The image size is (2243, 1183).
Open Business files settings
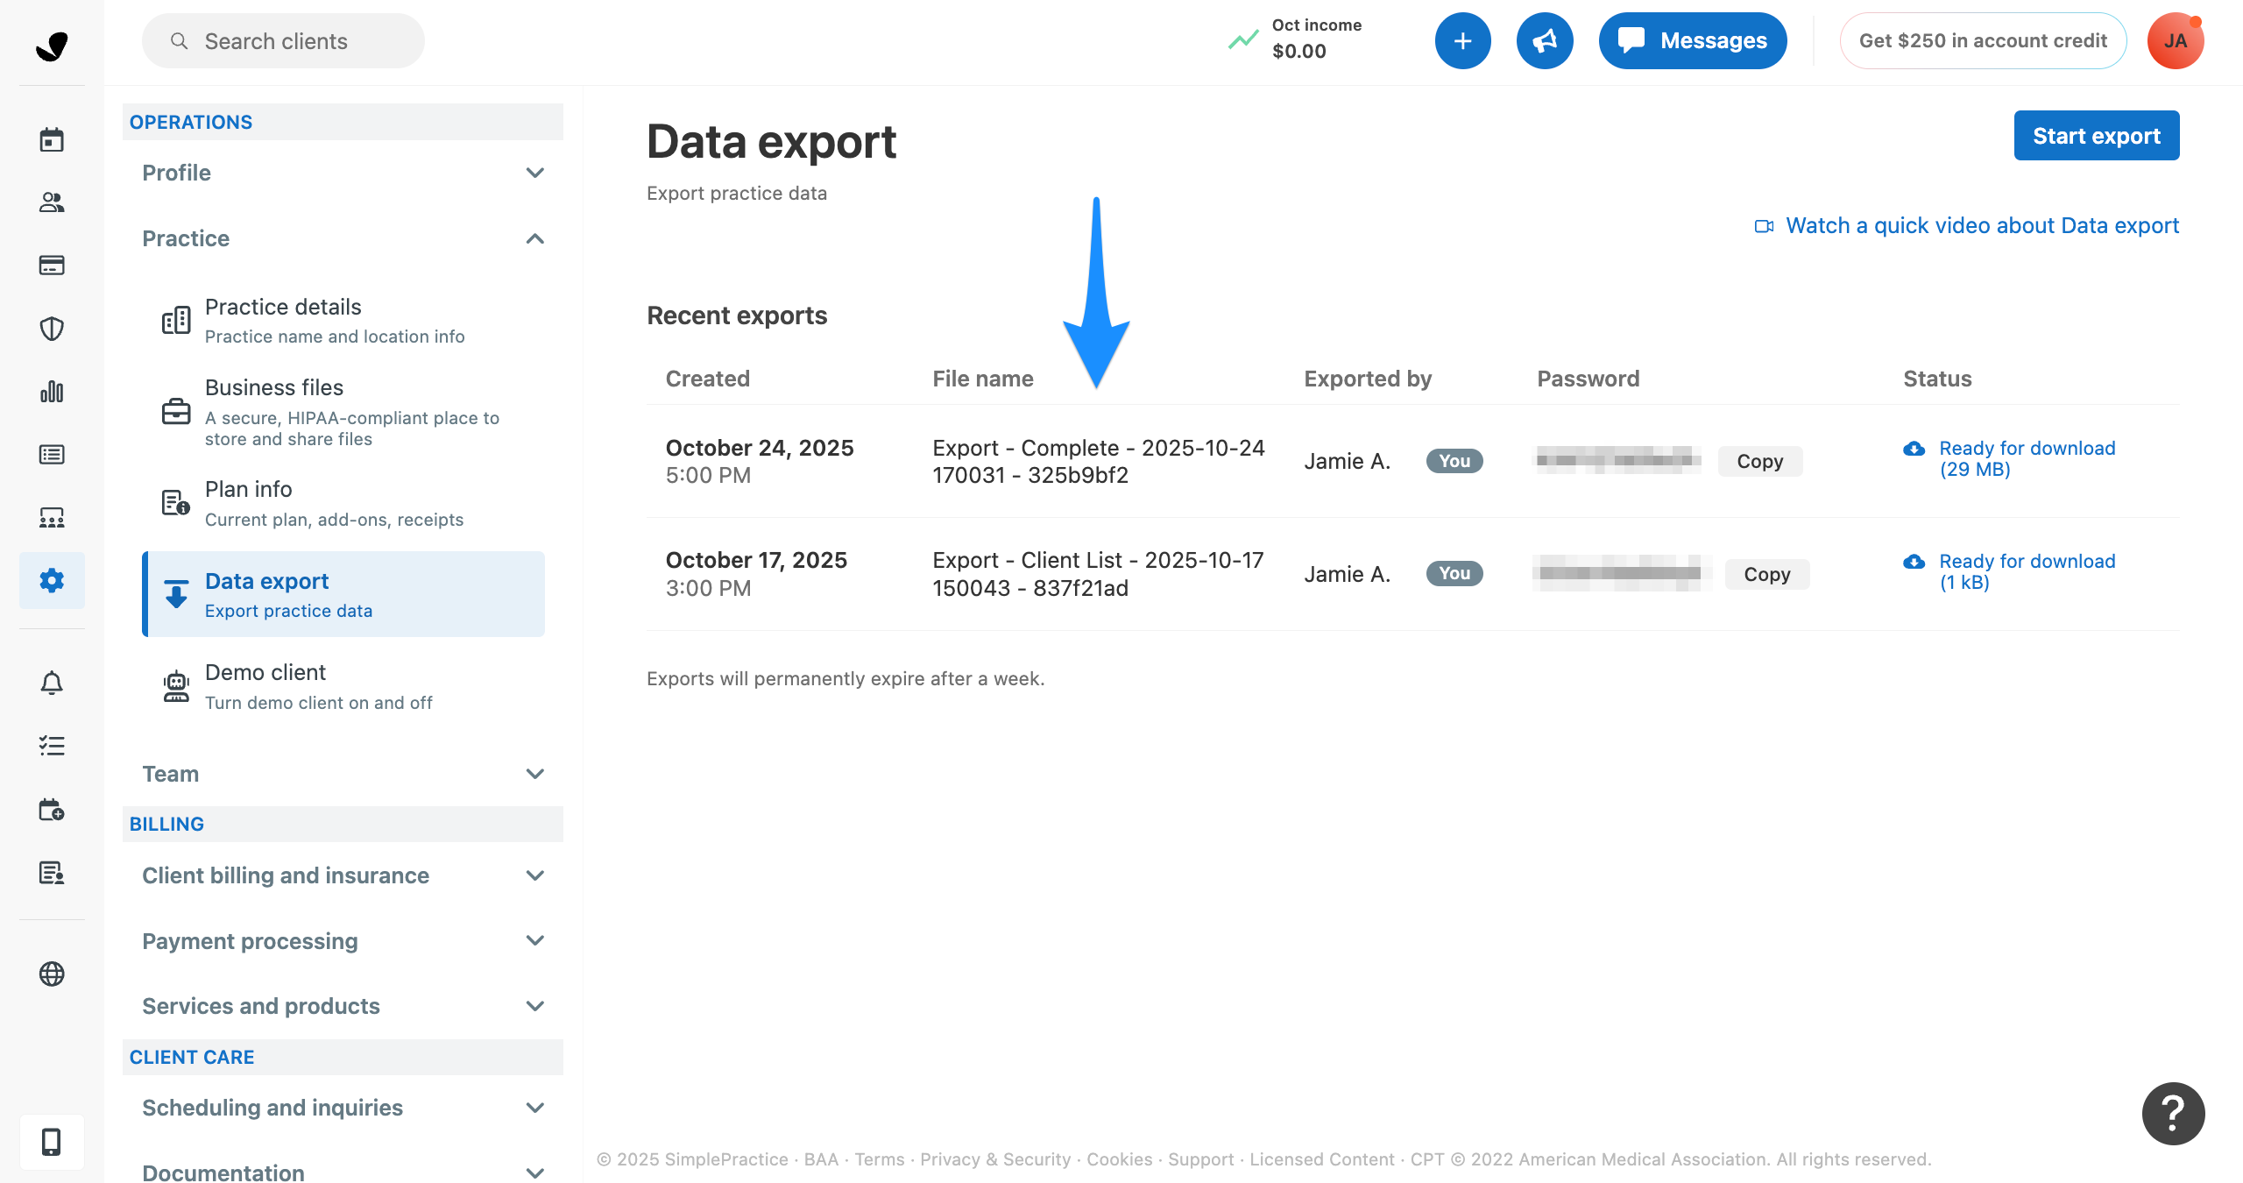[343, 412]
